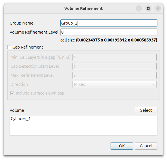Toggle Include surface's own gap checkbox

click(12, 93)
